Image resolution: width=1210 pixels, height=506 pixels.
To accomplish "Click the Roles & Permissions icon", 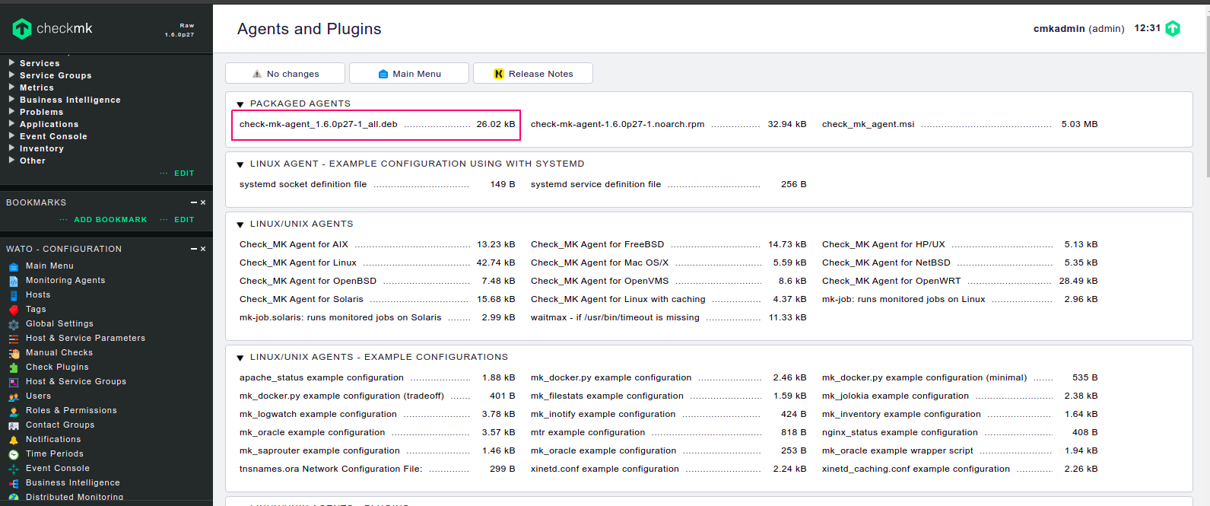I will (14, 411).
